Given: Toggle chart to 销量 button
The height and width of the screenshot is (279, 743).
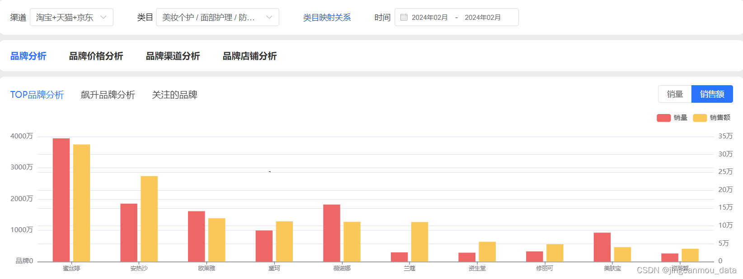Looking at the screenshot, I should click(x=675, y=94).
